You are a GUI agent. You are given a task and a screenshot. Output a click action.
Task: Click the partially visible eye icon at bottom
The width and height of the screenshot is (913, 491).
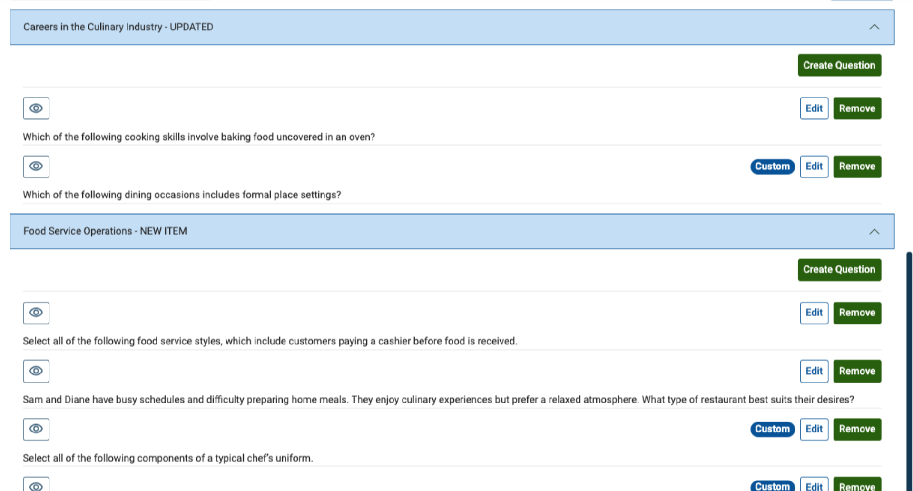(x=36, y=485)
